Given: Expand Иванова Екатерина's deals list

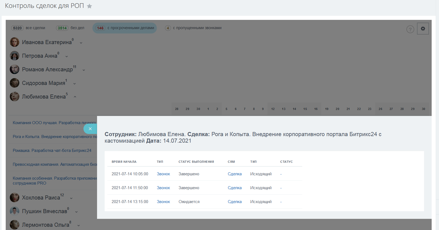Looking at the screenshot, I should 81,43.
